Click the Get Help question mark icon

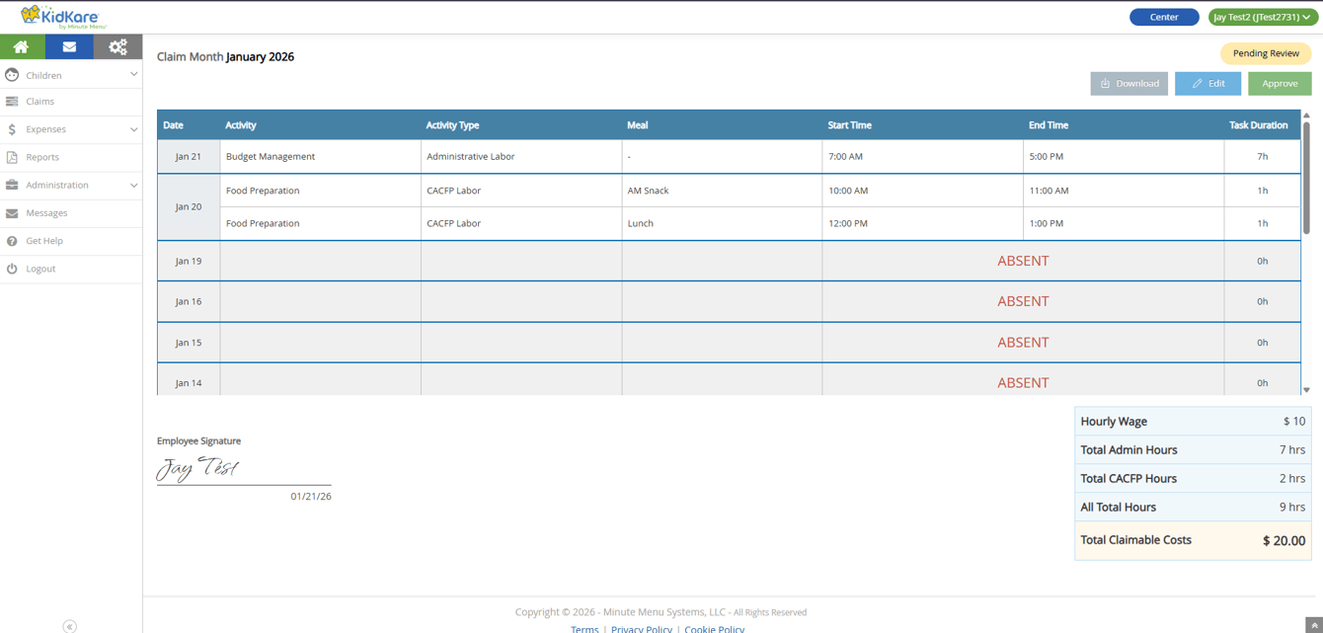[x=12, y=241]
